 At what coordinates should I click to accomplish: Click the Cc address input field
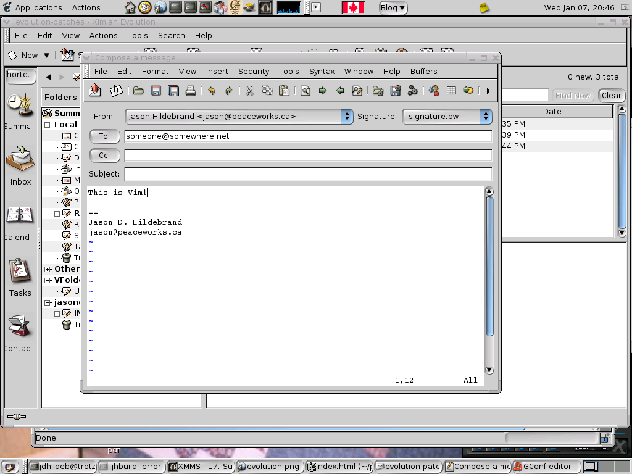click(x=308, y=155)
